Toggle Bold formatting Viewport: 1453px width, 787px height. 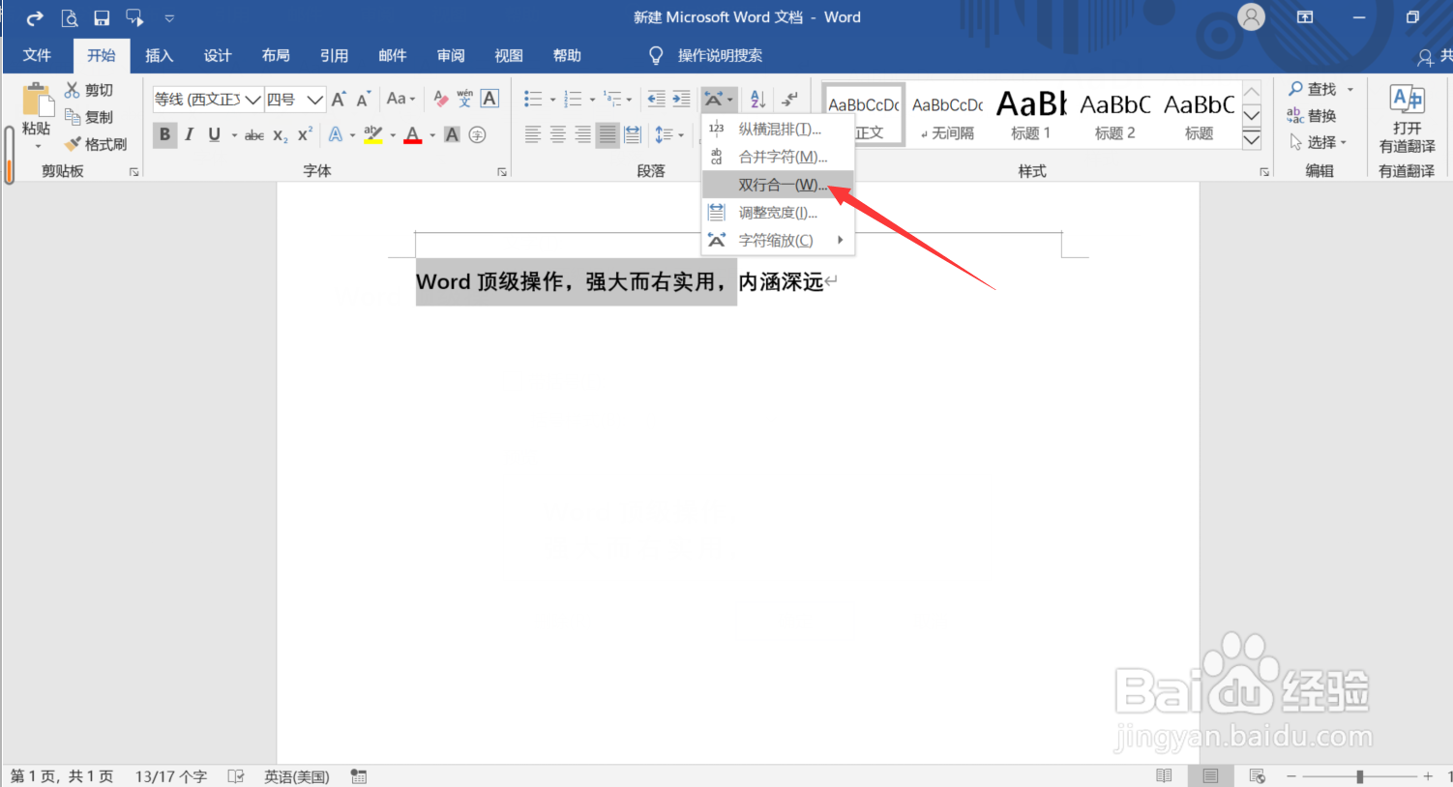(x=164, y=135)
